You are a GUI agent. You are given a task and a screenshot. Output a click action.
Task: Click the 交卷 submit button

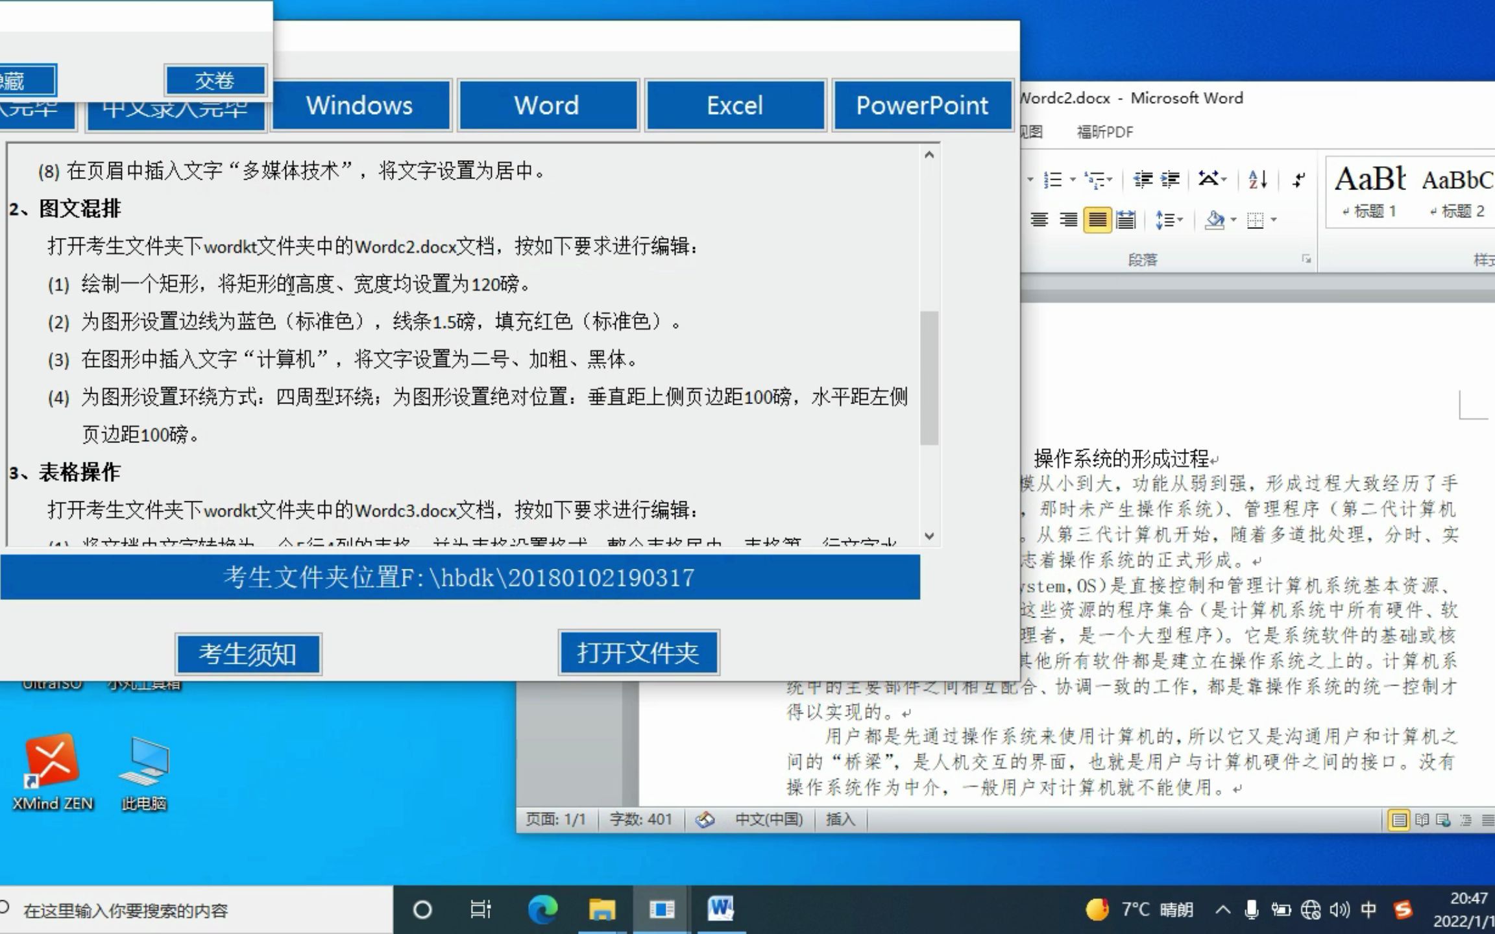[x=215, y=80]
